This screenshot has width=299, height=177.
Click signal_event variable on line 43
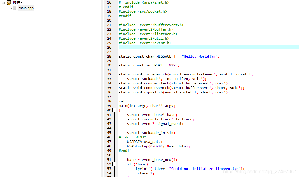(169, 124)
